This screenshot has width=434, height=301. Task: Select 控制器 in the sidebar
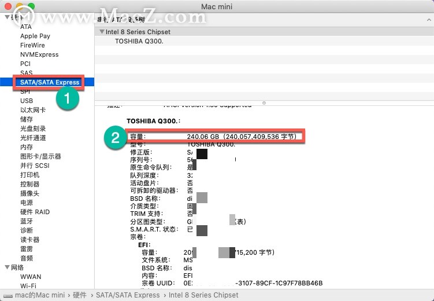coord(29,184)
